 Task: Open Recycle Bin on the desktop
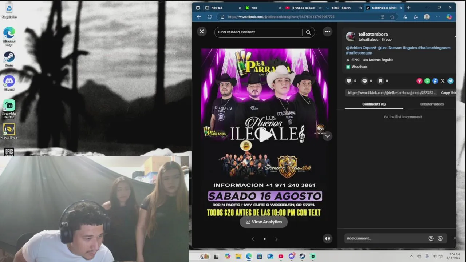tap(9, 11)
